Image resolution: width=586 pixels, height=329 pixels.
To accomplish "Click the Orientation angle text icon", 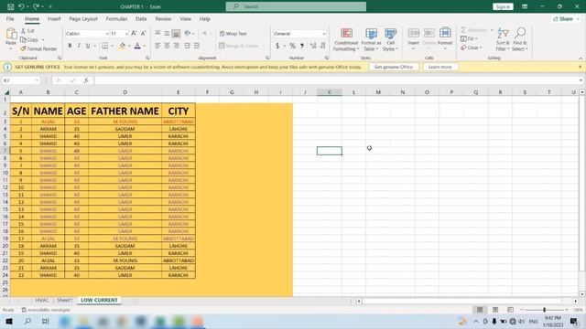I will 188,34.
